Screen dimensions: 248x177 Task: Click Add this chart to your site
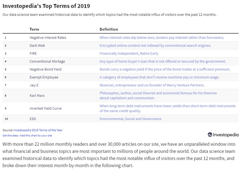36,136
